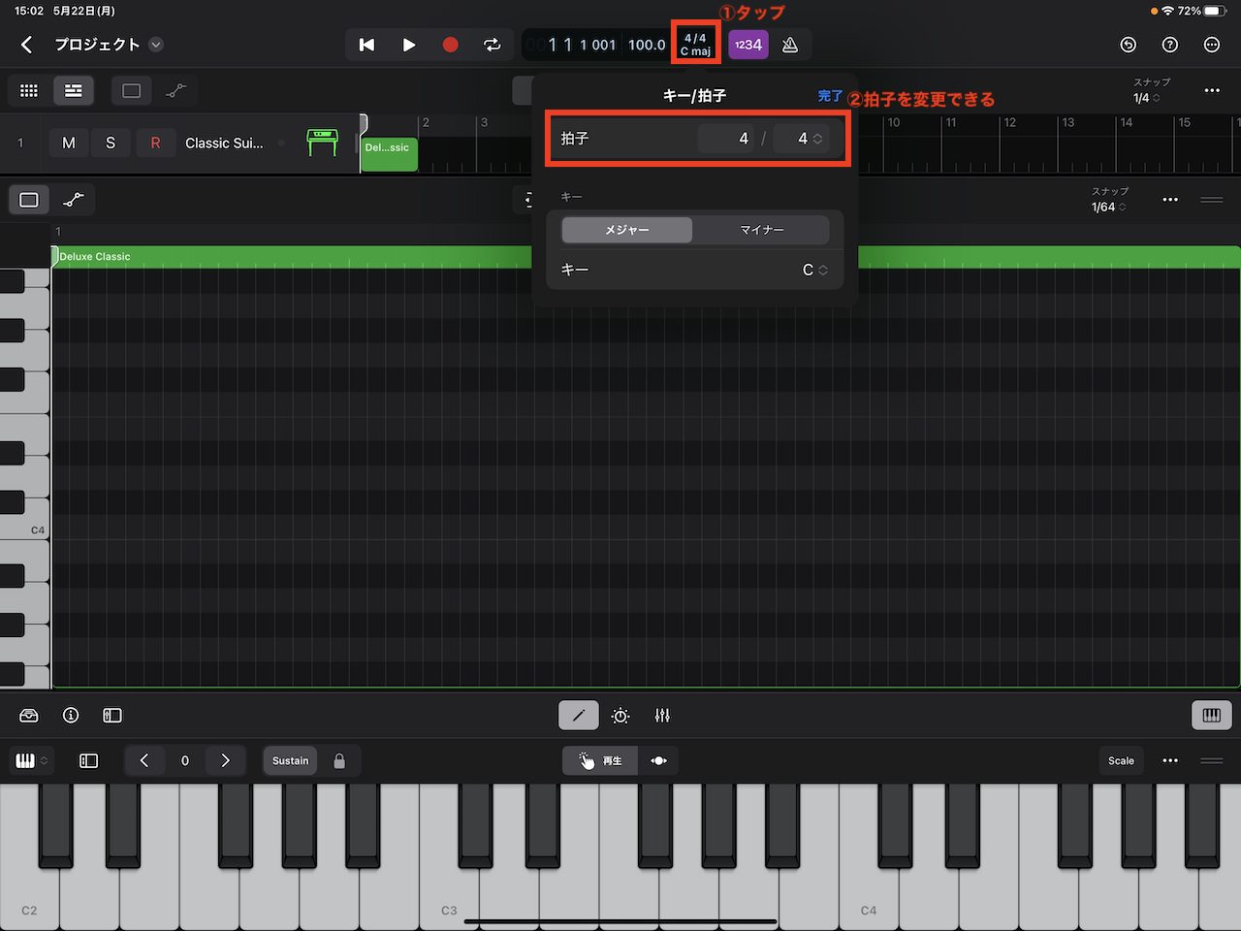The height and width of the screenshot is (931, 1241).
Task: Select the 再生 touch mode
Action: click(600, 761)
